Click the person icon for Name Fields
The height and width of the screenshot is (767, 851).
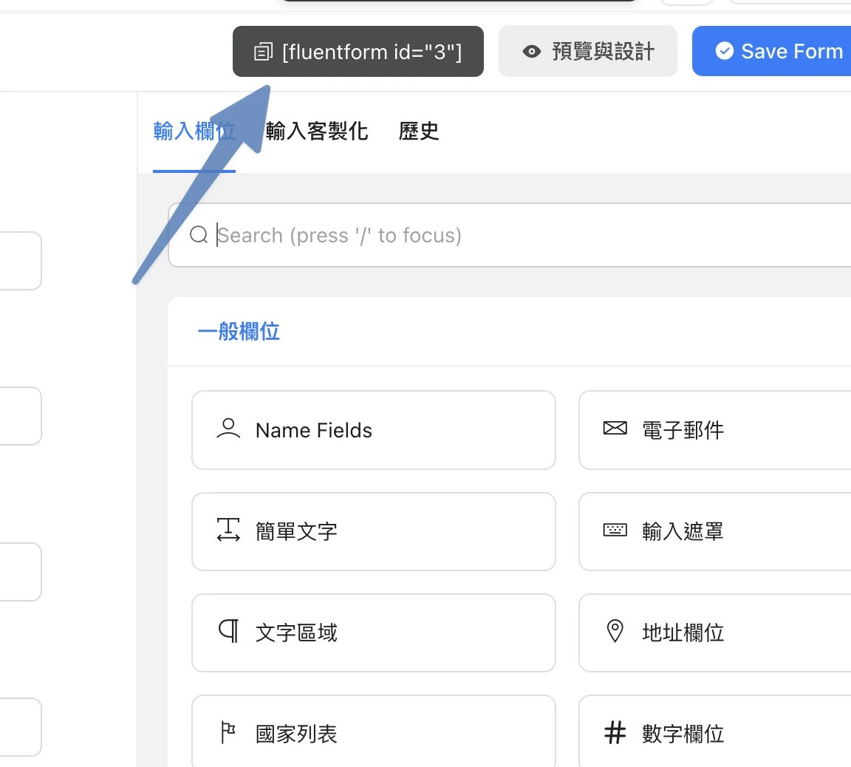[x=228, y=429]
